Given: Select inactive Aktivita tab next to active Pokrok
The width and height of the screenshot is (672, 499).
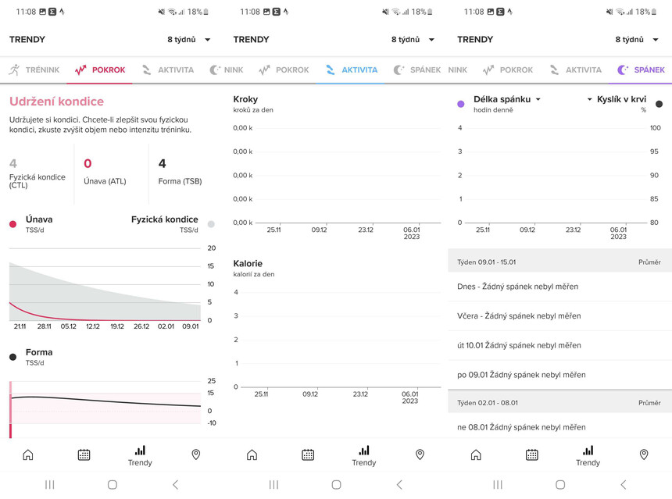Looking at the screenshot, I should 168,70.
